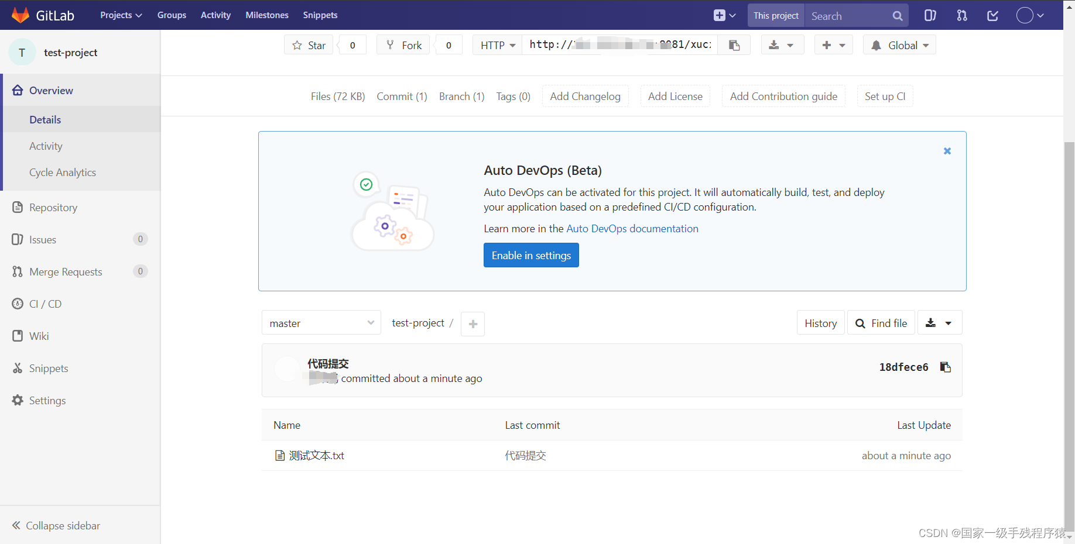Click the search magnifier icon
Image resolution: width=1075 pixels, height=544 pixels.
pyautogui.click(x=897, y=16)
